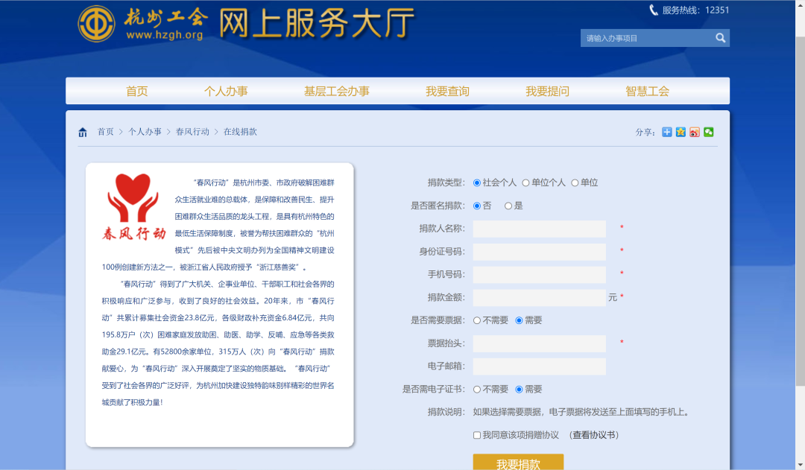Screen dimensions: 805x470
Task: Open the 个人办事 nav tab
Action: click(x=226, y=92)
